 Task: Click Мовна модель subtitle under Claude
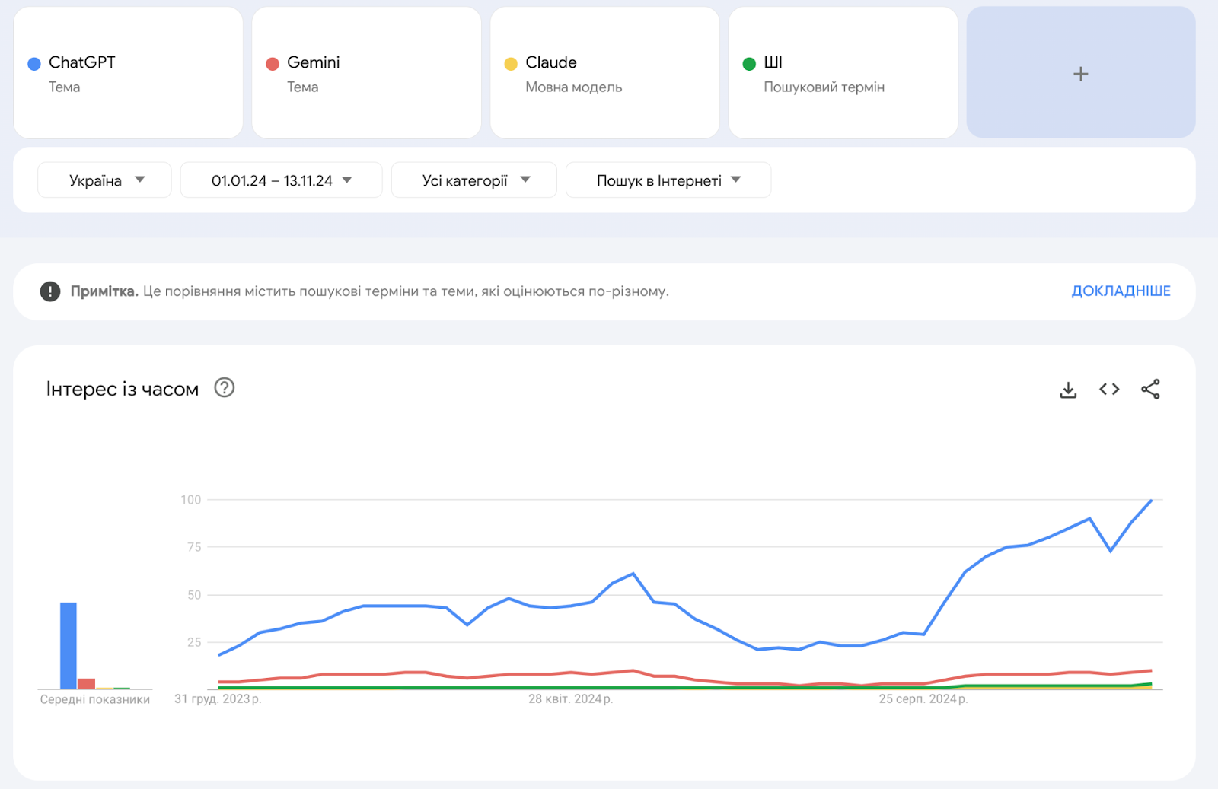574,87
